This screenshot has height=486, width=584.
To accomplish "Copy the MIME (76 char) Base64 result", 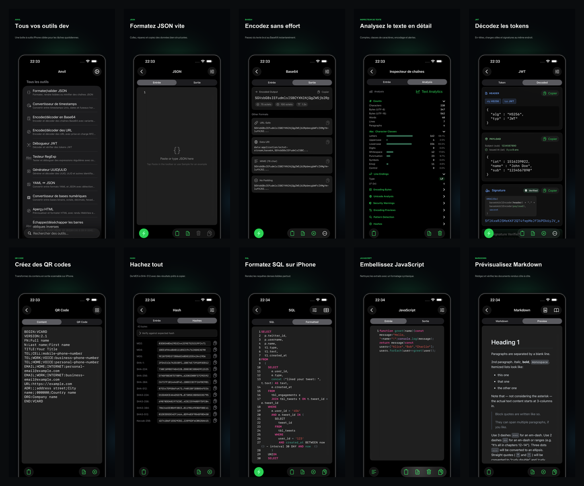I will (x=327, y=161).
